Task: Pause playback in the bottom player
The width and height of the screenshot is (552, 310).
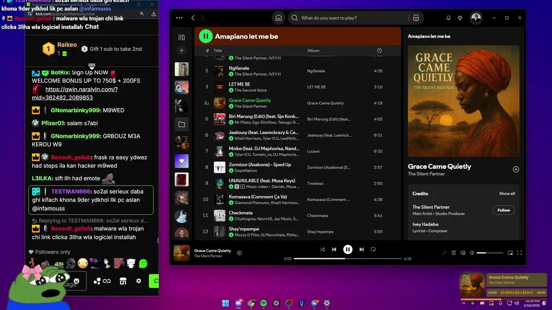Action: (348, 249)
